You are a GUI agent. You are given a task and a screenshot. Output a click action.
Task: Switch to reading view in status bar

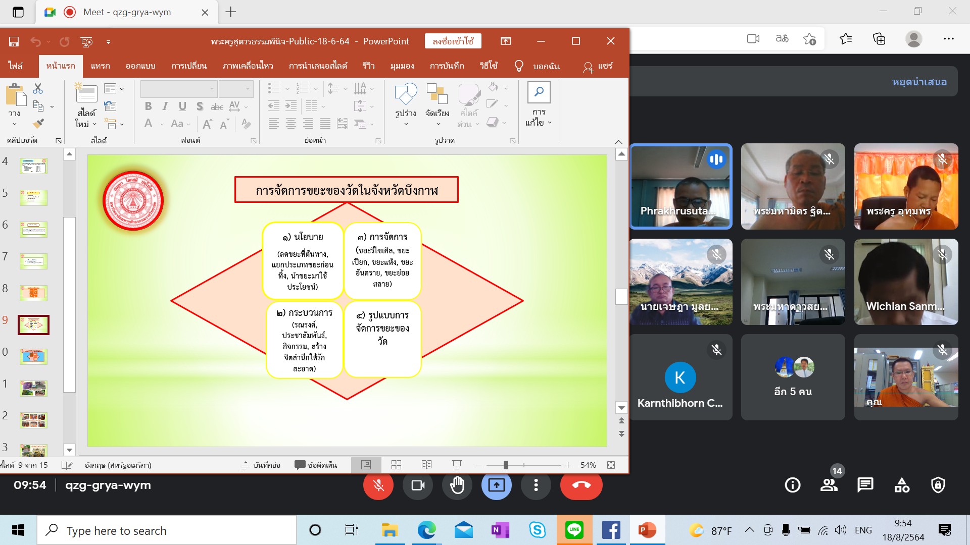(x=426, y=465)
